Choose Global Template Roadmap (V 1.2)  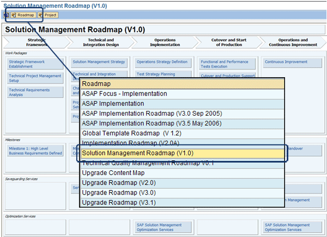pos(183,133)
